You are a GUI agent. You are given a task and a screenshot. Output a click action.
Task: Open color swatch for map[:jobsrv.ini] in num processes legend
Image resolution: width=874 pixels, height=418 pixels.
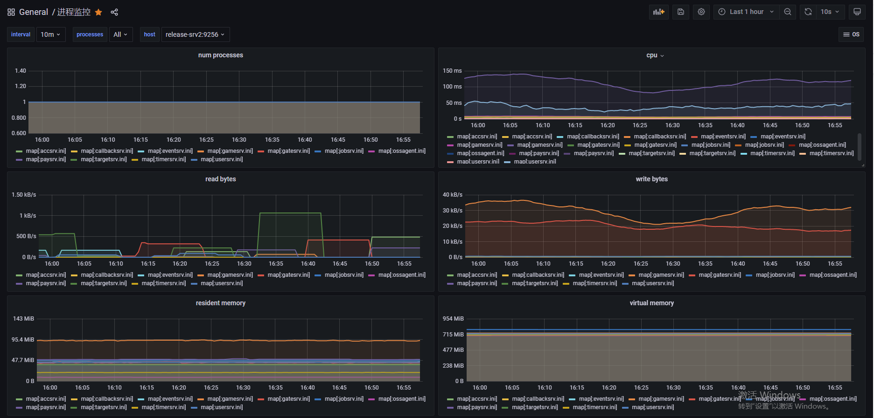coord(318,151)
